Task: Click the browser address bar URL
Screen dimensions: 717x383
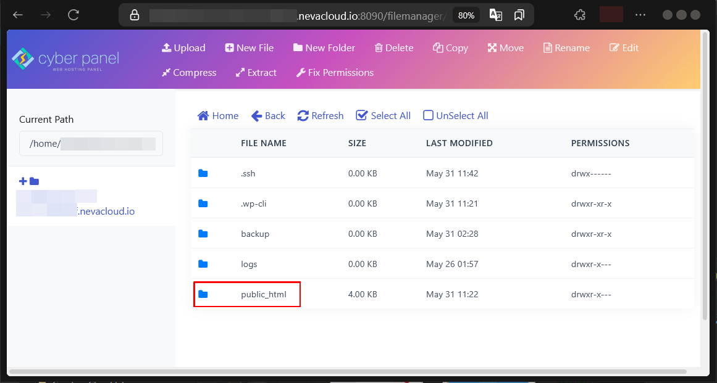Action: pos(297,15)
